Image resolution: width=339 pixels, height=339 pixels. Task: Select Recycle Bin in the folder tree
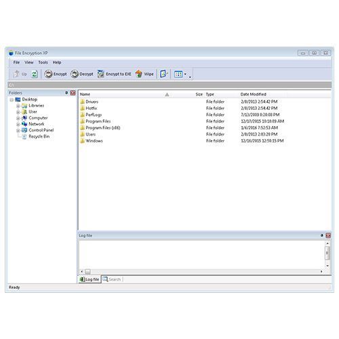(39, 136)
